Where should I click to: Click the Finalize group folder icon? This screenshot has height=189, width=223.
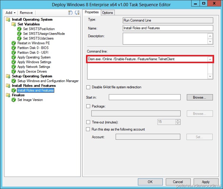click(x=8, y=95)
